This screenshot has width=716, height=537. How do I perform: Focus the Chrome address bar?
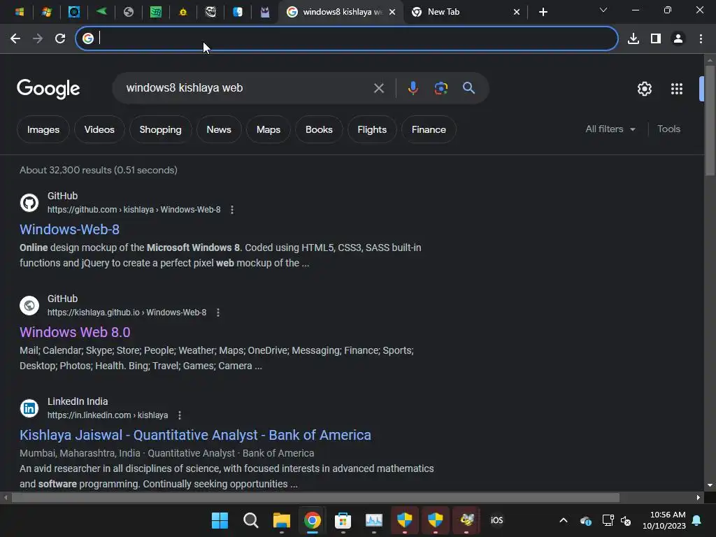[x=347, y=38]
